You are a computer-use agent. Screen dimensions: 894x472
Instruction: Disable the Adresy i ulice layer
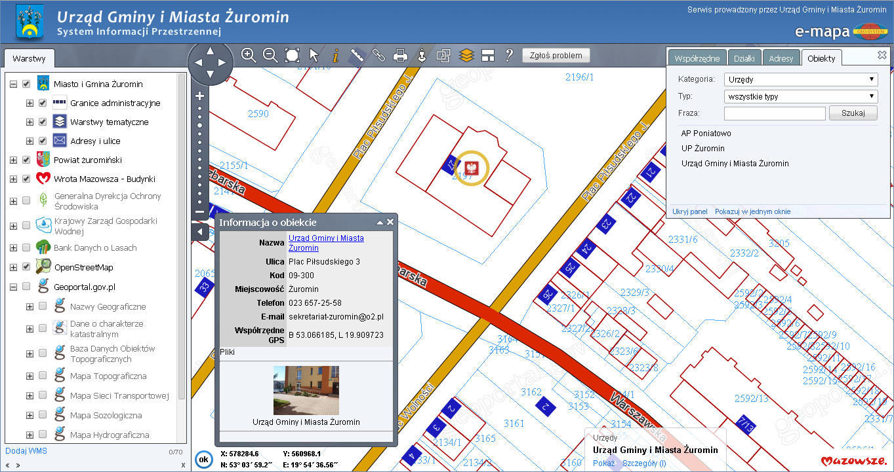[43, 141]
